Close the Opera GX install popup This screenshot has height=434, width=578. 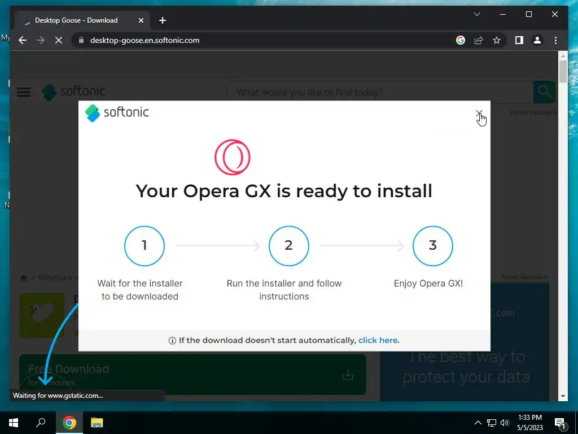[479, 112]
